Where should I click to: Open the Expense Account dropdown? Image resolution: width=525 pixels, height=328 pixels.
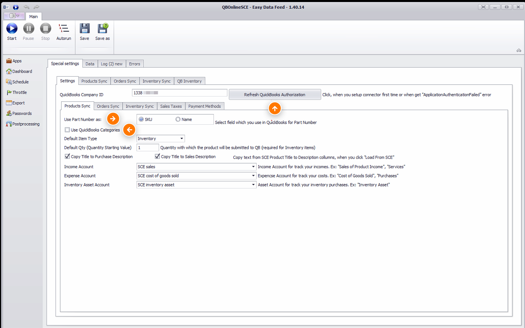[196, 176]
